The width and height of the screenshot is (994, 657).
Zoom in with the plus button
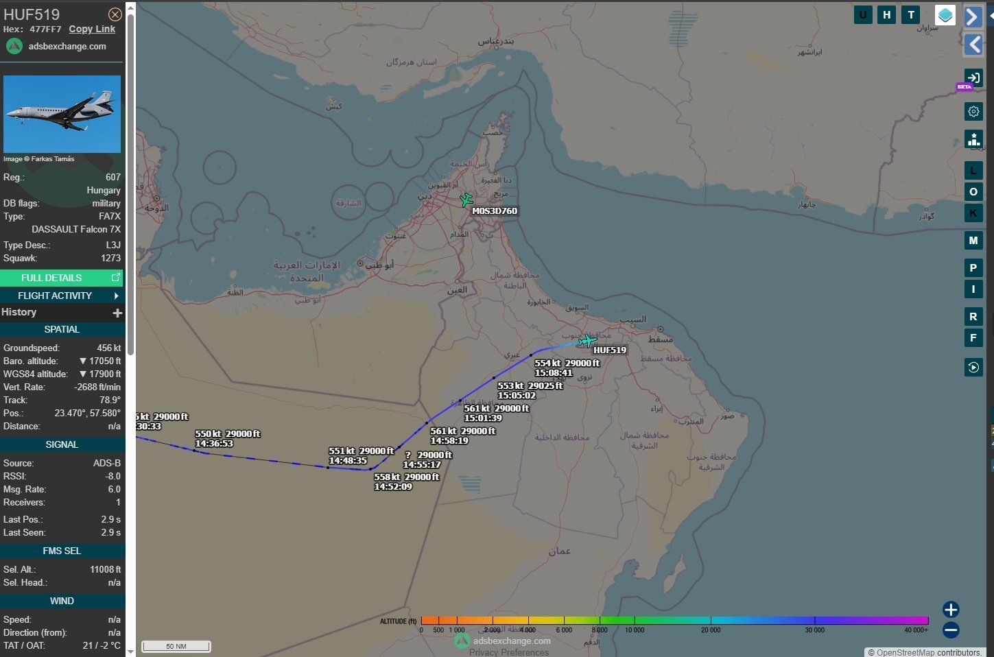[951, 610]
